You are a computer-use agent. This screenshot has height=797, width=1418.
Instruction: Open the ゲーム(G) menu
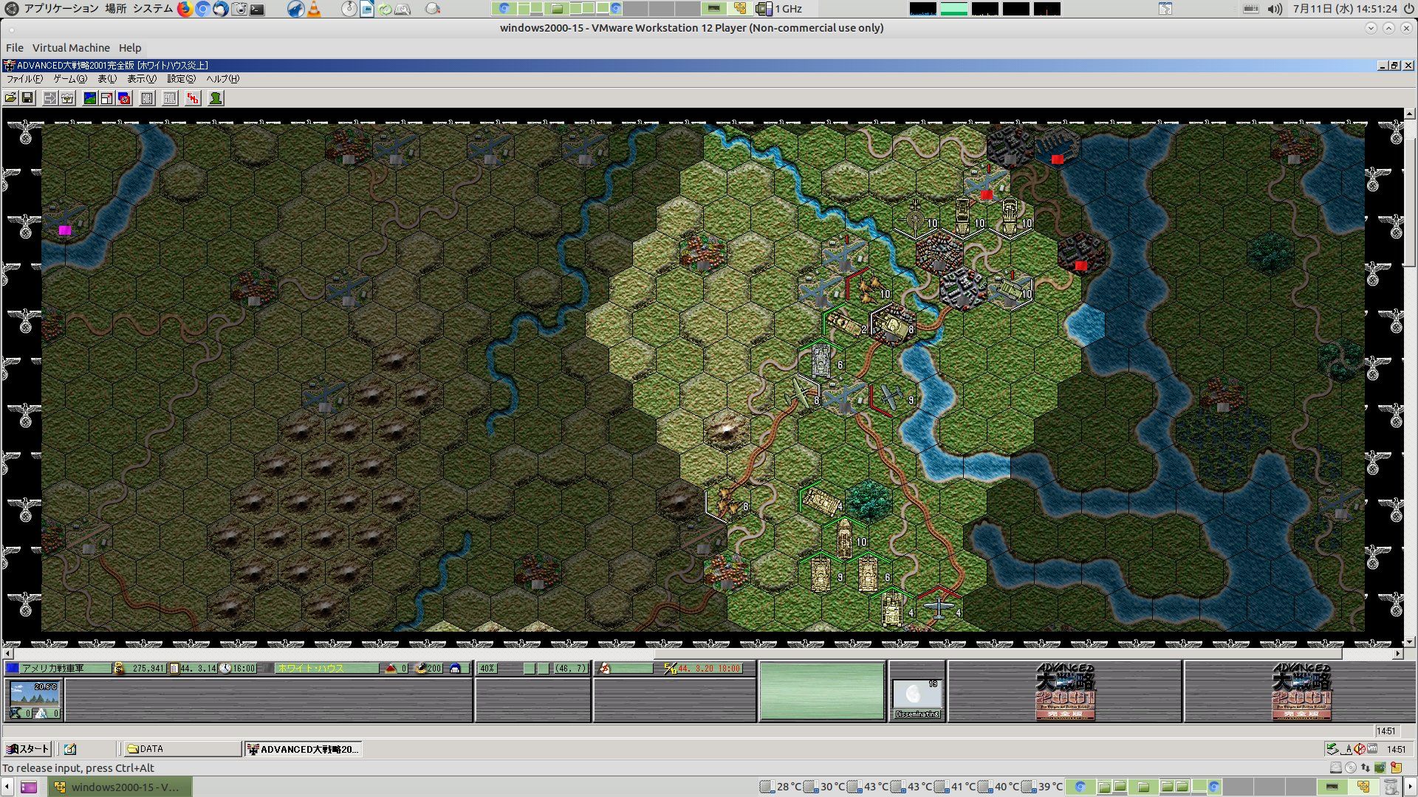[x=69, y=79]
